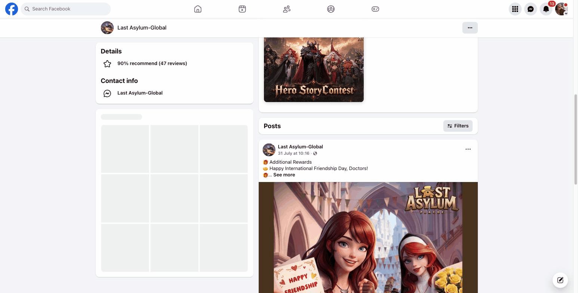Open the Messenger icon in header
The width and height of the screenshot is (578, 293).
pyautogui.click(x=531, y=9)
